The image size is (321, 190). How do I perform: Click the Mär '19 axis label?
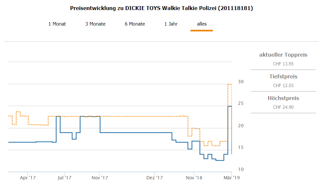[x=231, y=178]
